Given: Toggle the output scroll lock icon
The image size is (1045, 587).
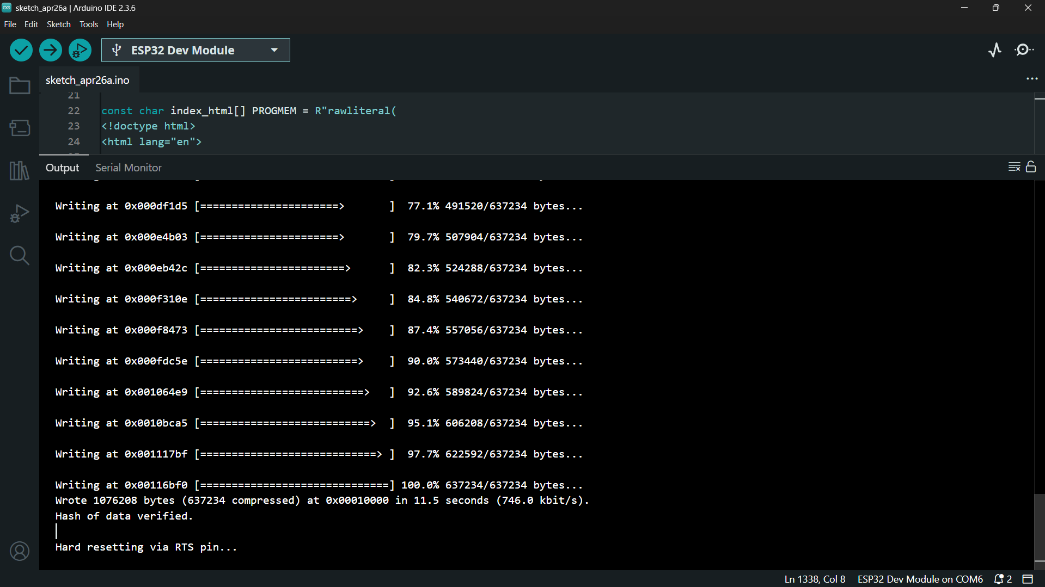Looking at the screenshot, I should [x=1031, y=166].
